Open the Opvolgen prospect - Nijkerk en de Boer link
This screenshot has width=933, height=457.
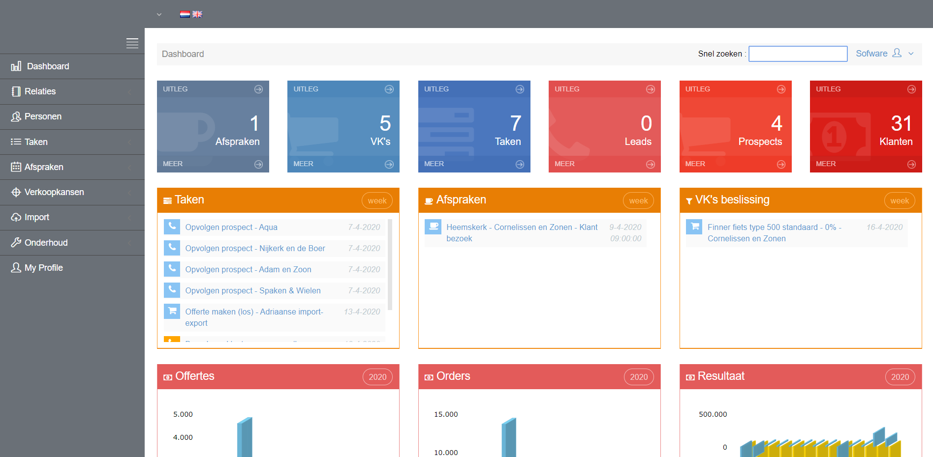click(x=255, y=248)
